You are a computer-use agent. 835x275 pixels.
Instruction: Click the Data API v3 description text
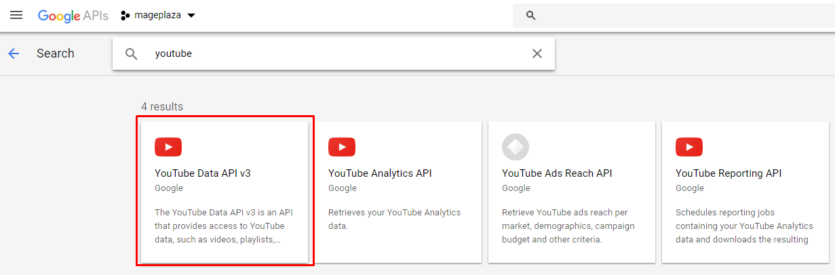click(x=224, y=226)
